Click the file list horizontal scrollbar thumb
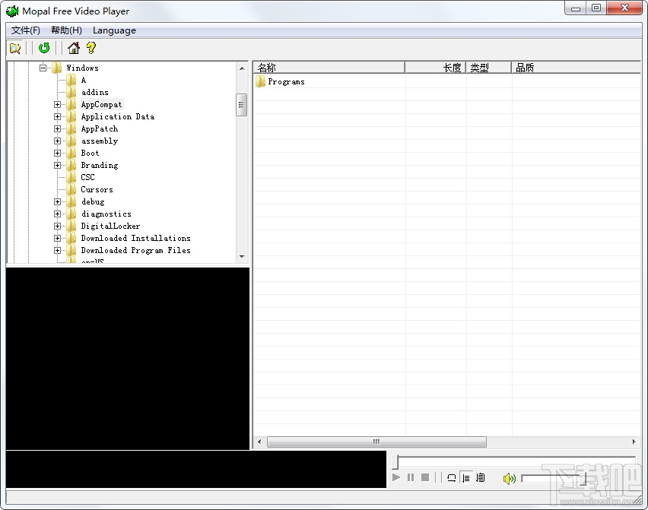The width and height of the screenshot is (648, 510). [x=376, y=442]
